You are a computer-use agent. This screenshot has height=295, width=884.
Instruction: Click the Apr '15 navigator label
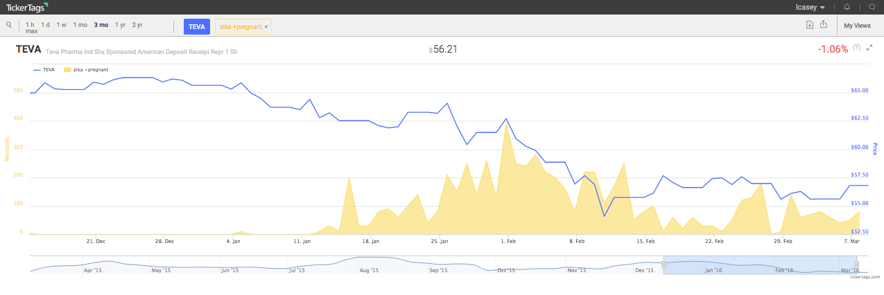[x=92, y=270]
